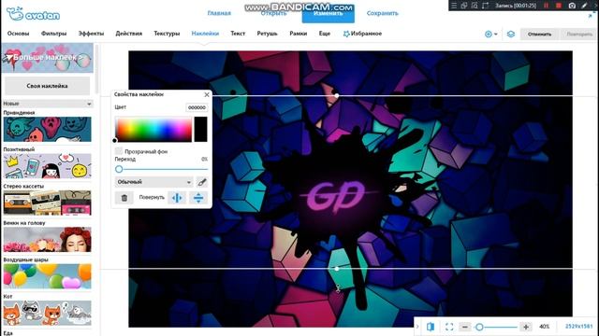599x336 pixels.
Task: Click the sticker's bottom resize handle
Action: click(x=337, y=269)
